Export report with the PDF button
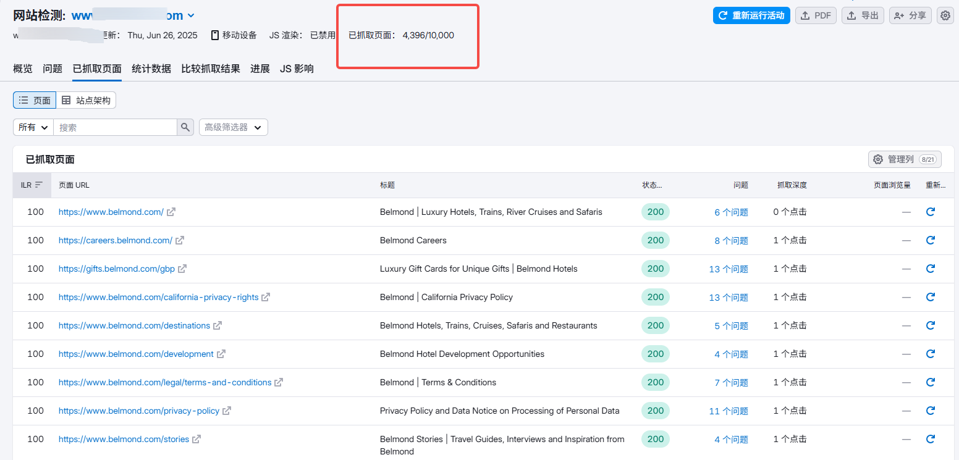 tap(816, 15)
